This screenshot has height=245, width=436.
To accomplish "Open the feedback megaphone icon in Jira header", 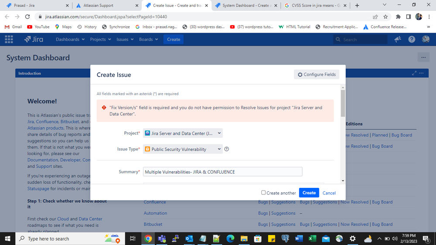I will [398, 39].
